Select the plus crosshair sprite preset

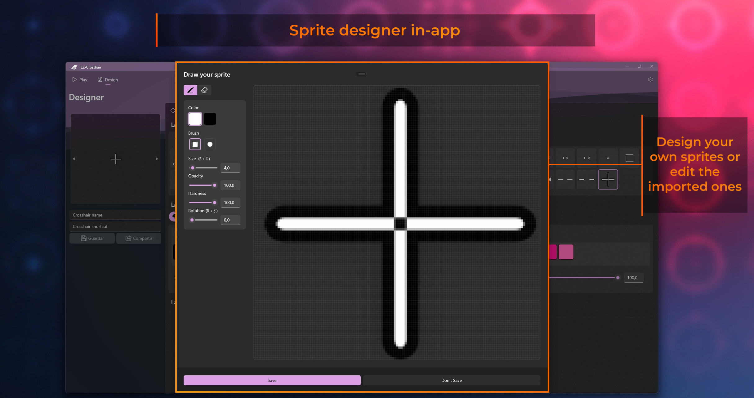click(608, 179)
